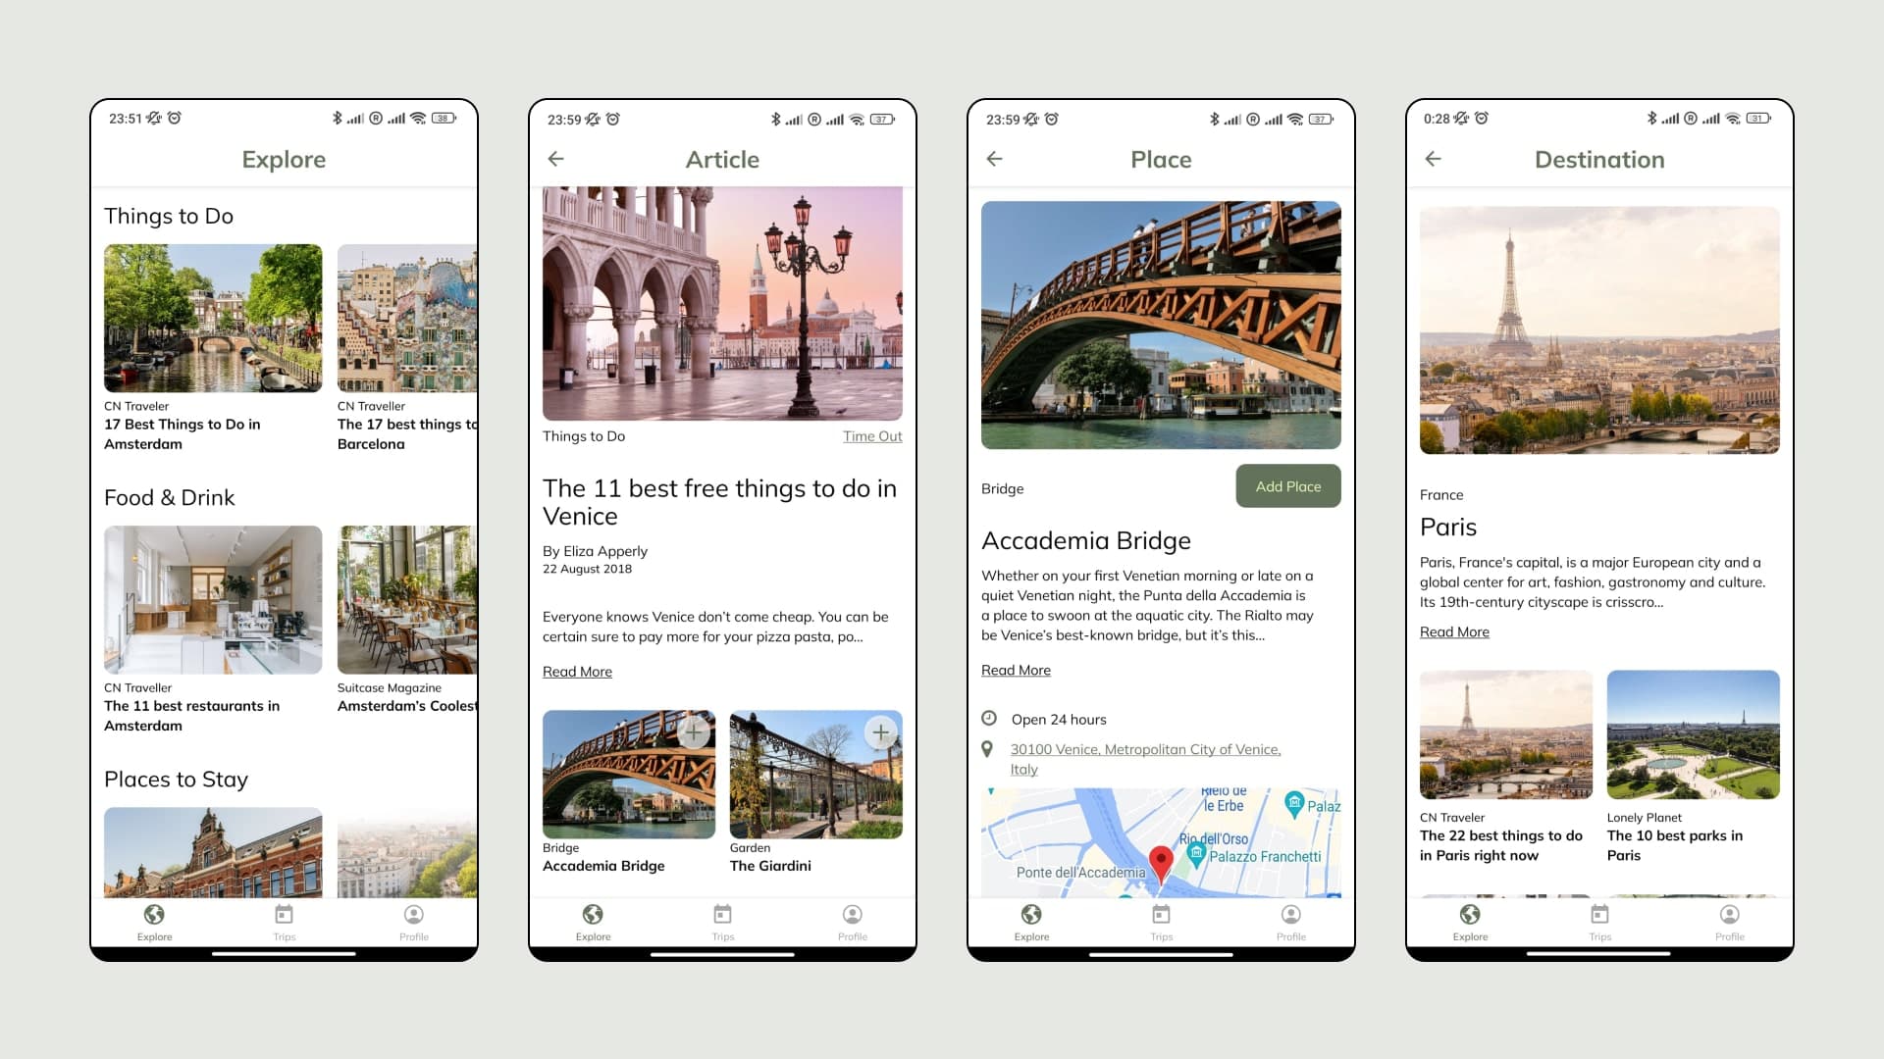Expand the Read More on Venice article preview
Image resolution: width=1884 pixels, height=1059 pixels.
pyautogui.click(x=576, y=671)
